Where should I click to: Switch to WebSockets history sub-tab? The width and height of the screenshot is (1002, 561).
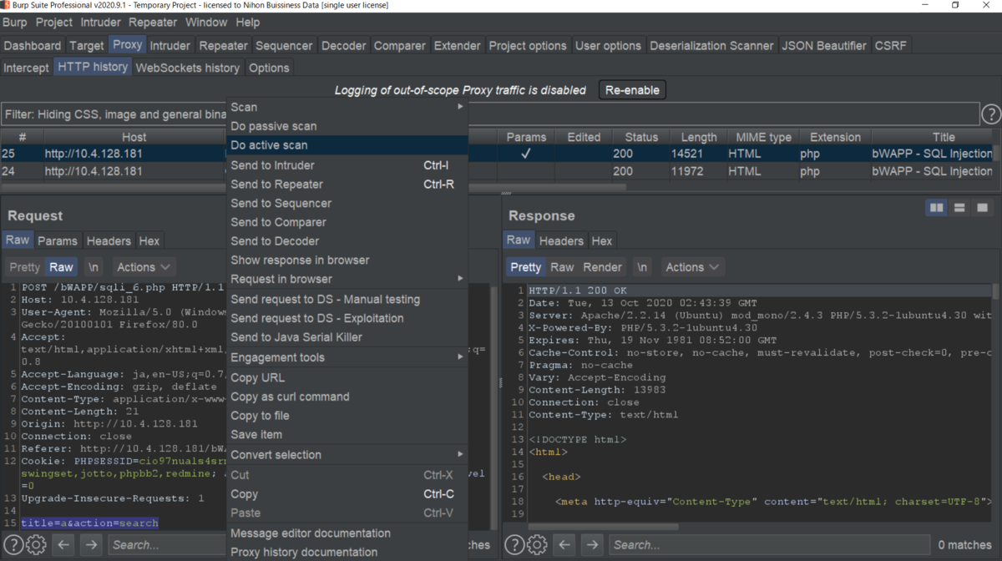tap(187, 68)
